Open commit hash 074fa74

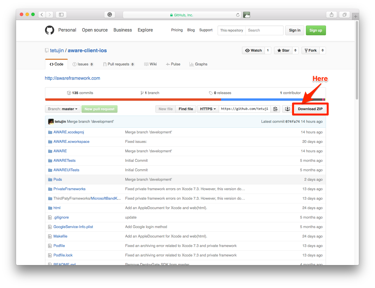tap(293, 122)
